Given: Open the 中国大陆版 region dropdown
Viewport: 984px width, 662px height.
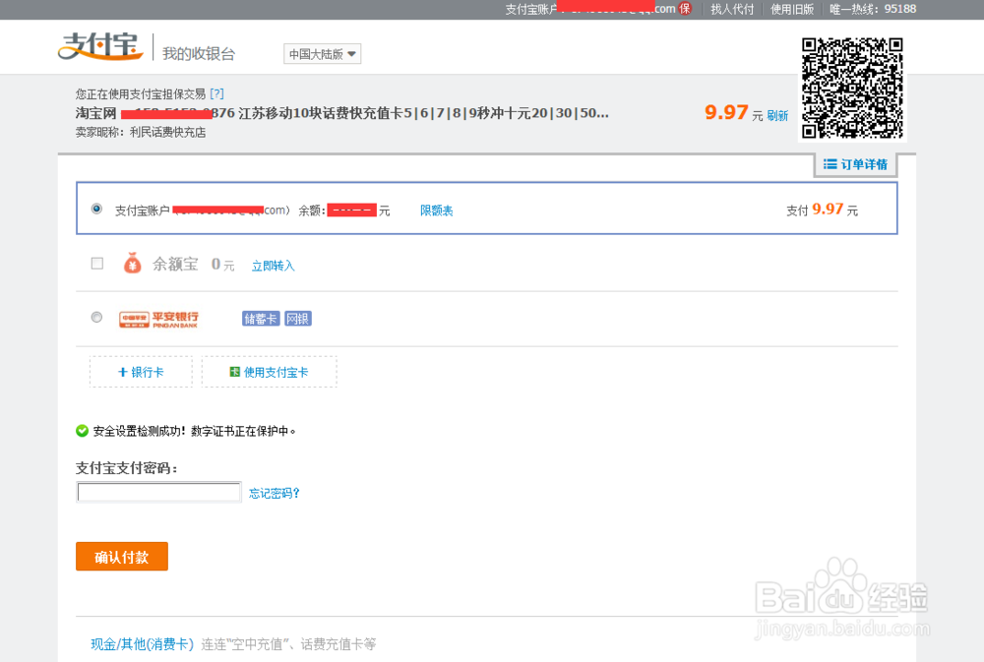Looking at the screenshot, I should (322, 54).
